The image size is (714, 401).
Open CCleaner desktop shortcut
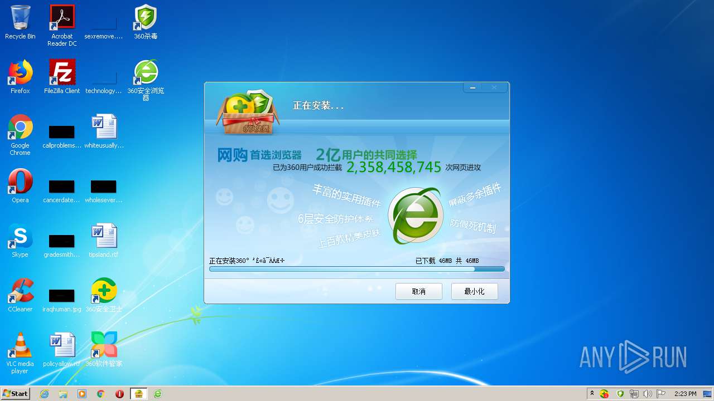point(20,295)
